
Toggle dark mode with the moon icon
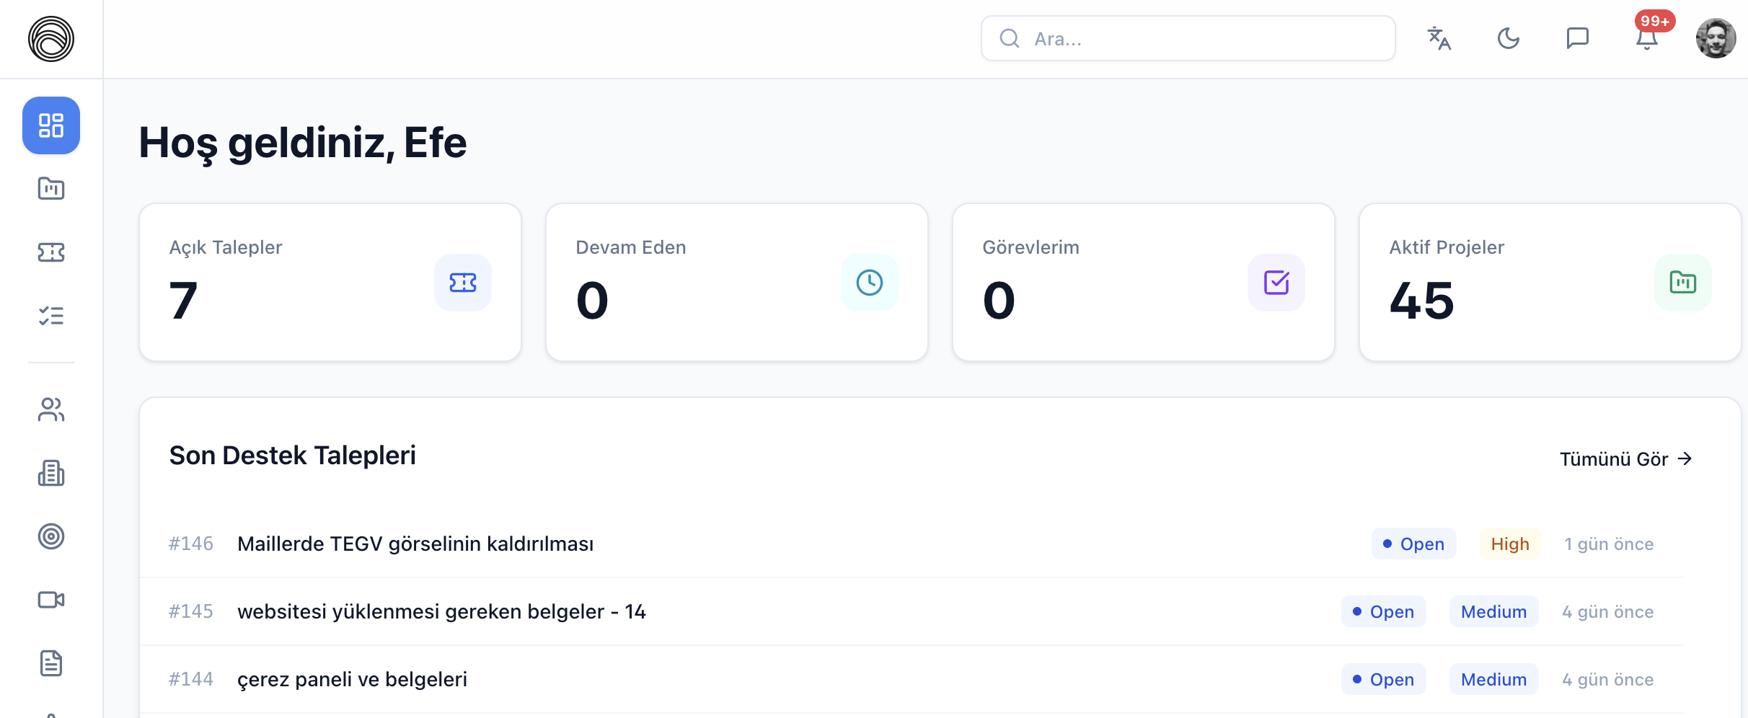(1509, 38)
